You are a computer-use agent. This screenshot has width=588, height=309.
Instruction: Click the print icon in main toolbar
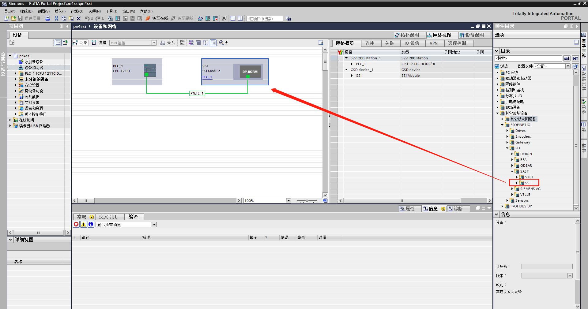coord(48,18)
